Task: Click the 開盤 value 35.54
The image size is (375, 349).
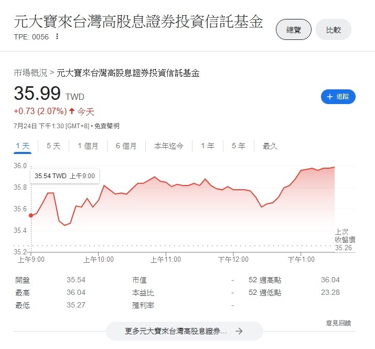Action: pyautogui.click(x=76, y=280)
